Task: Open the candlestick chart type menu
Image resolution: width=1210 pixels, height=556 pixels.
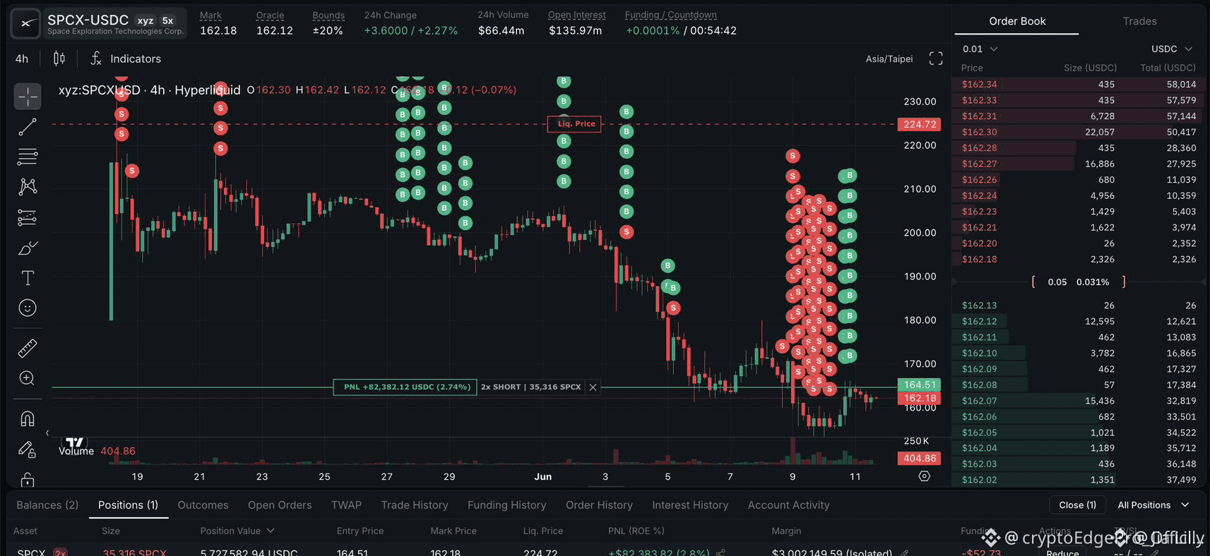Action: coord(59,59)
